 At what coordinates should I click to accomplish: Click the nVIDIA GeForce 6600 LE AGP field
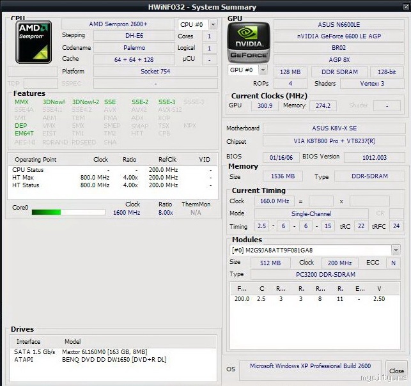click(x=339, y=36)
